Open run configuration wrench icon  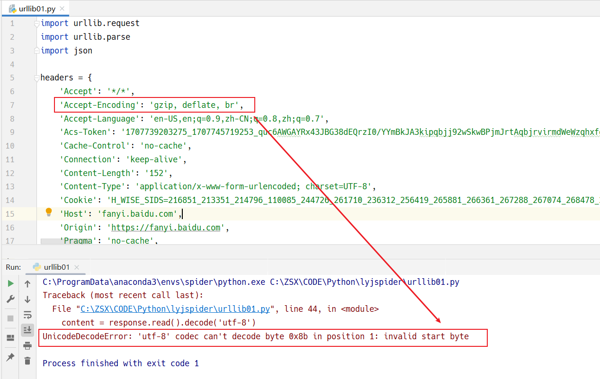pyautogui.click(x=10, y=299)
